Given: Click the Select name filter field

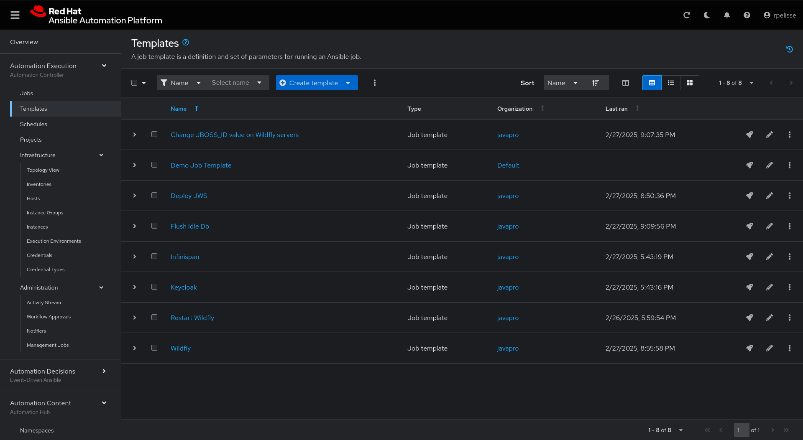Looking at the screenshot, I should pyautogui.click(x=236, y=83).
